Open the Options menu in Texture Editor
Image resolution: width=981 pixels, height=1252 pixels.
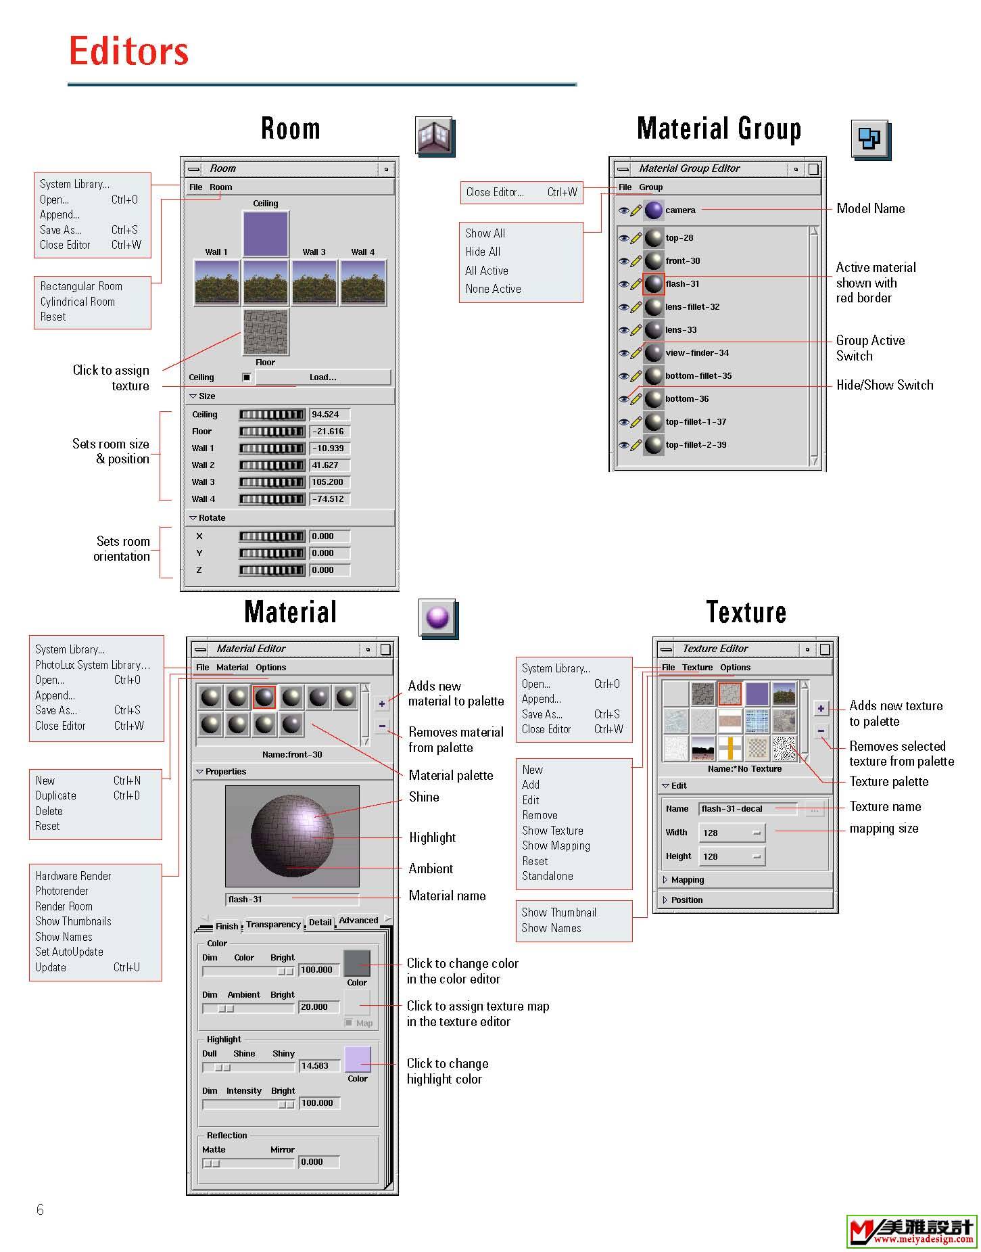735,668
